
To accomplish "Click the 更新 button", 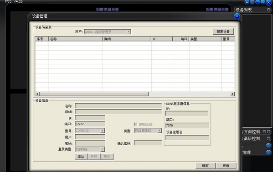I will [94, 157].
